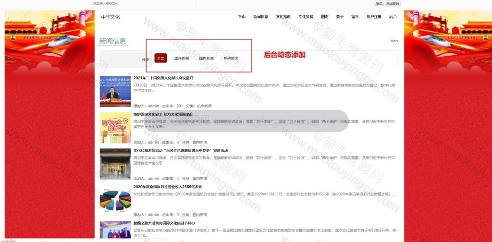Open article 丝绸之路大漠黄河国际文化旅游节将办
The height and width of the screenshot is (242, 492).
pos(164,223)
